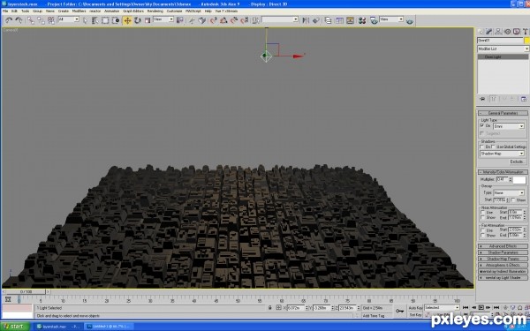Select the Unlink Selection tool

41,20
